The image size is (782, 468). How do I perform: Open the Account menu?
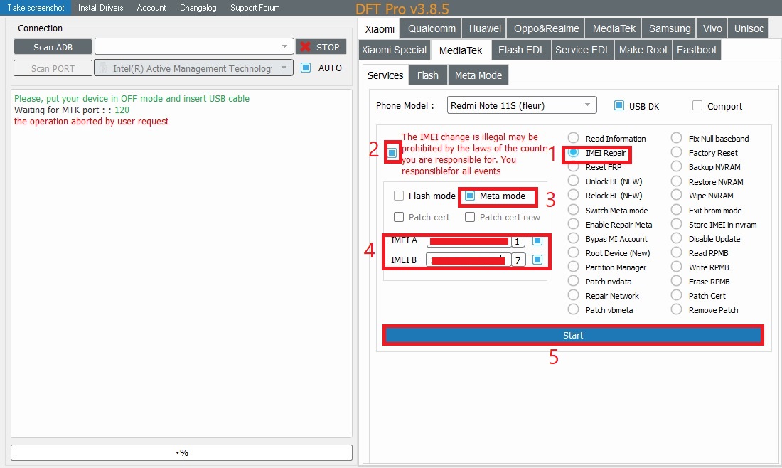(x=151, y=8)
